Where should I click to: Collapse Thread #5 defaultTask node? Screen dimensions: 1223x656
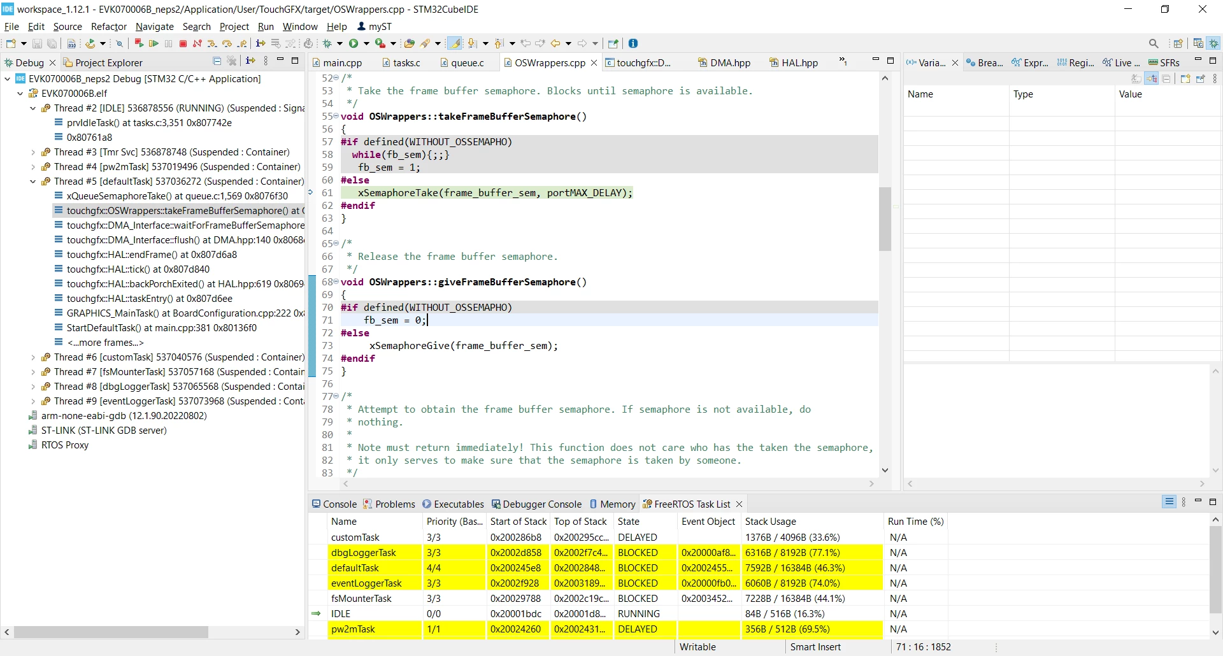click(33, 182)
